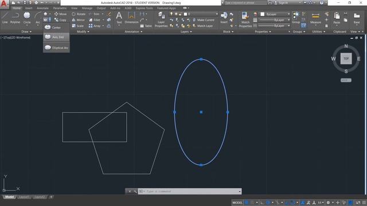Screen dimensions: 367x206
Task: Expand the Properties panel
Action: pos(263,31)
